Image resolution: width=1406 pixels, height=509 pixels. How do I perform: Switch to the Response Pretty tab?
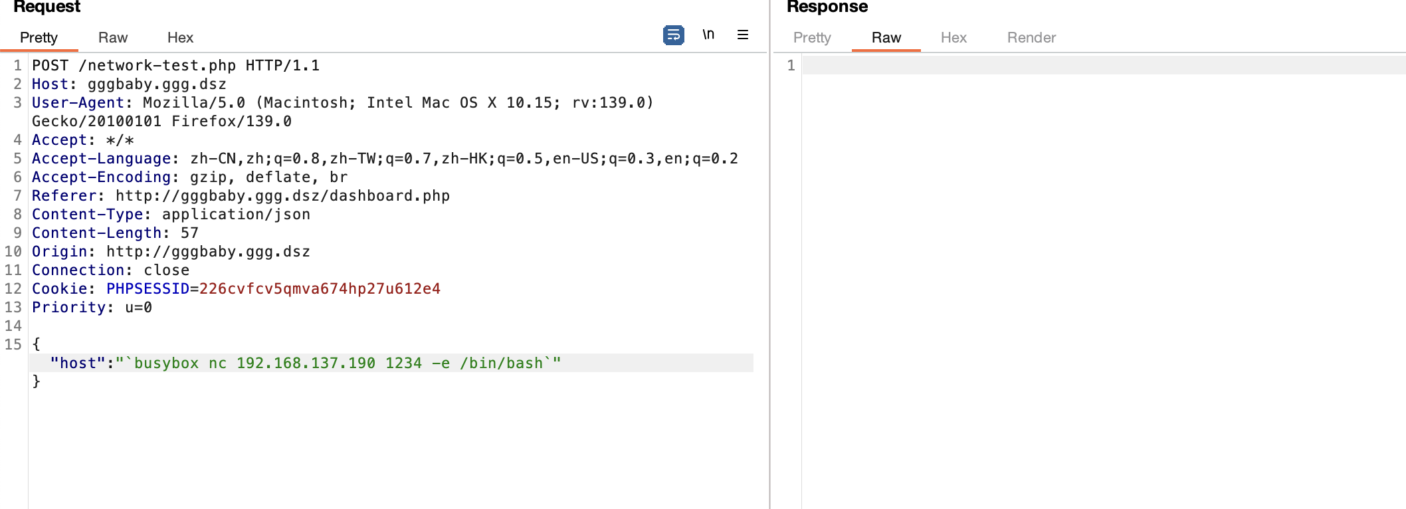(x=812, y=37)
